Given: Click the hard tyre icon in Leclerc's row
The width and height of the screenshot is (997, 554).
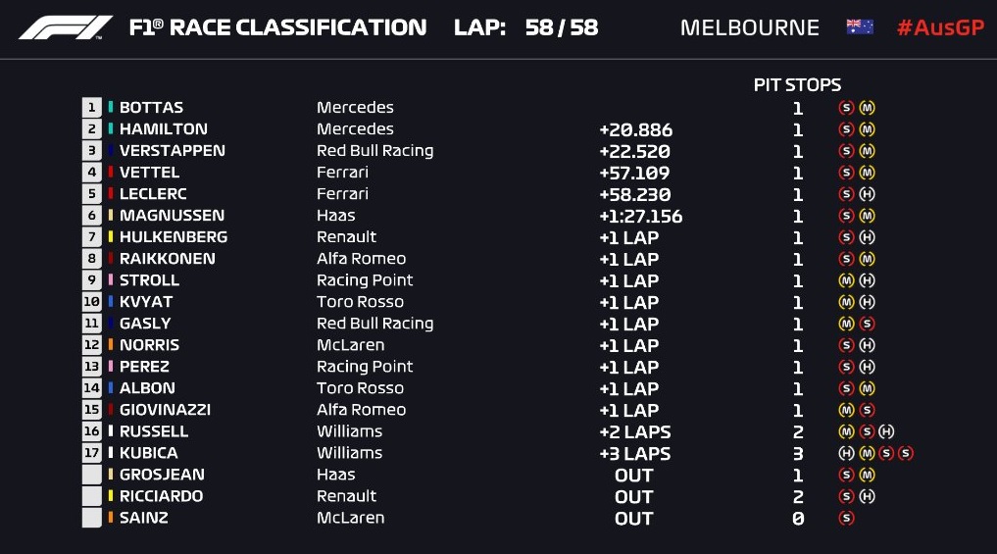Looking at the screenshot, I should (x=867, y=194).
